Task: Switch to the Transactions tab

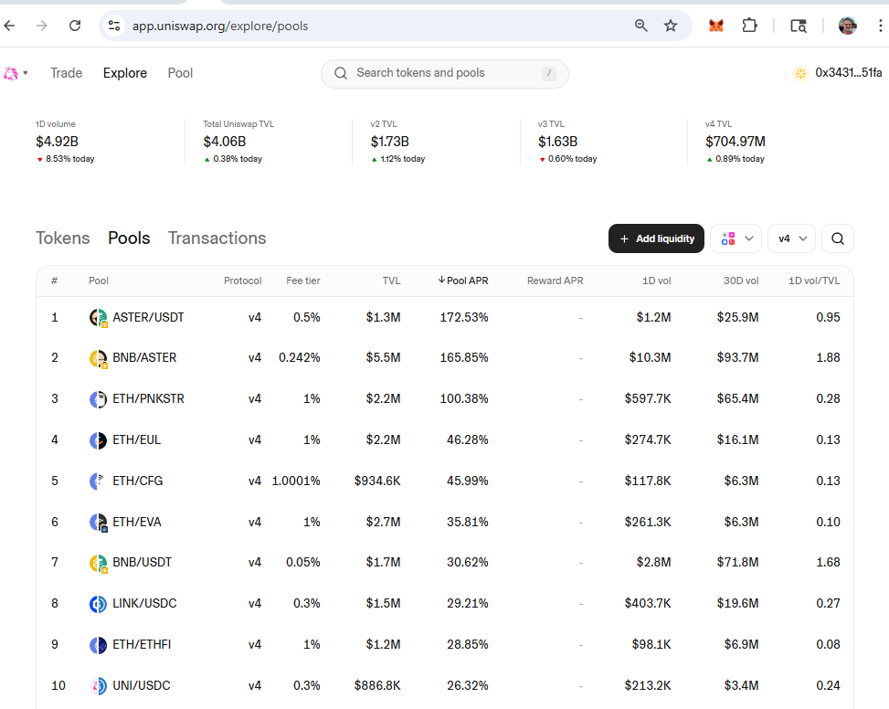Action: pos(217,238)
